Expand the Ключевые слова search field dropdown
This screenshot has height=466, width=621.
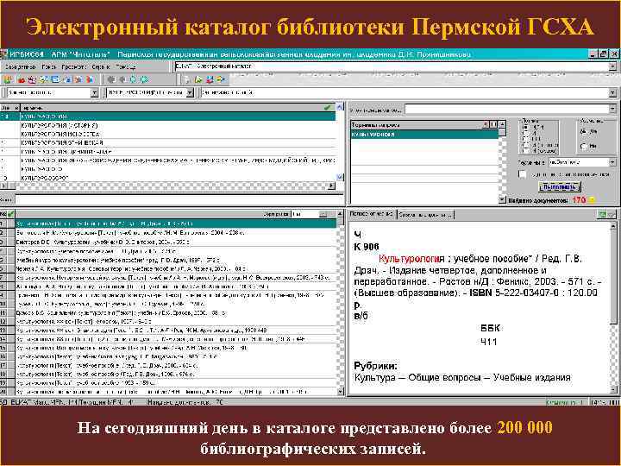[x=190, y=92]
